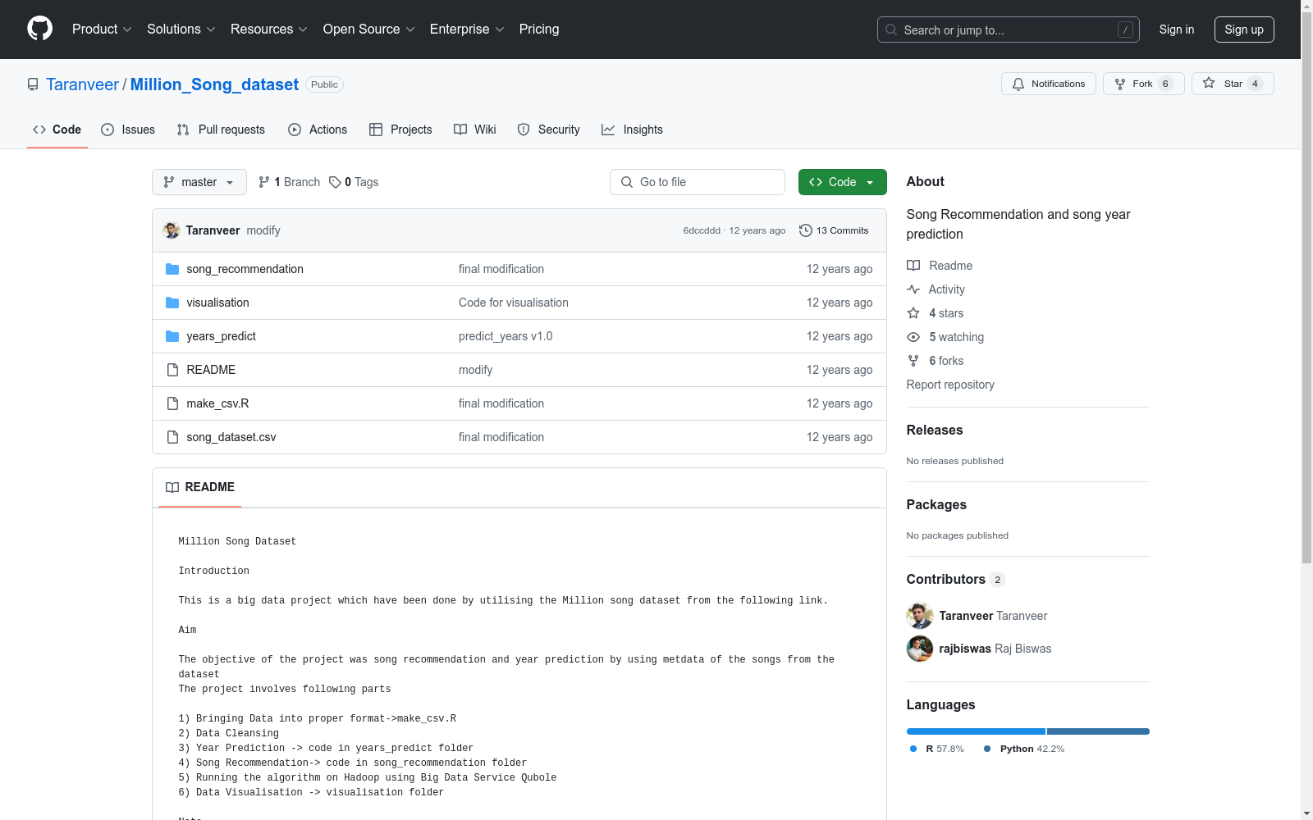Open the Million_Song_dataset repository link
This screenshot has width=1313, height=820.
214,84
